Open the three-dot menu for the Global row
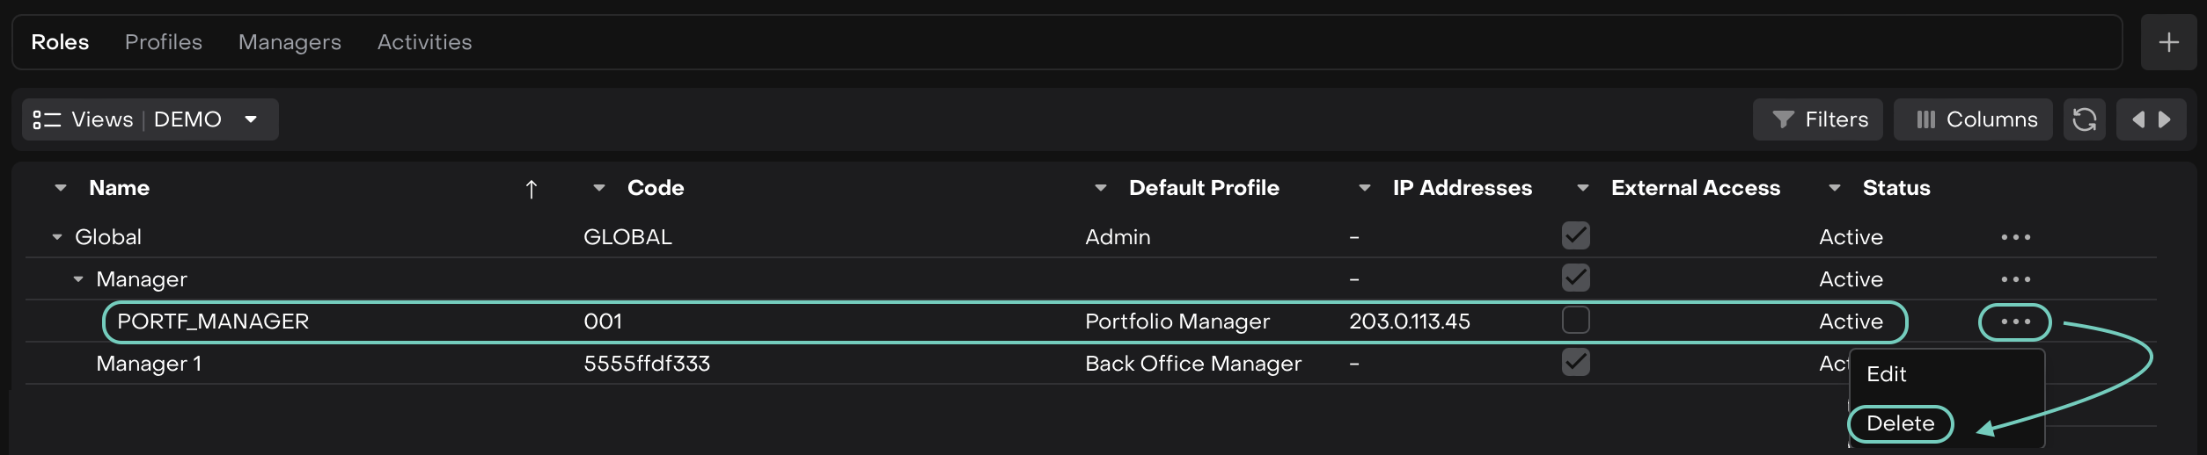 (2015, 237)
